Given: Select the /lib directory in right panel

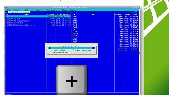Looking at the screenshot, I should click(x=75, y=23).
